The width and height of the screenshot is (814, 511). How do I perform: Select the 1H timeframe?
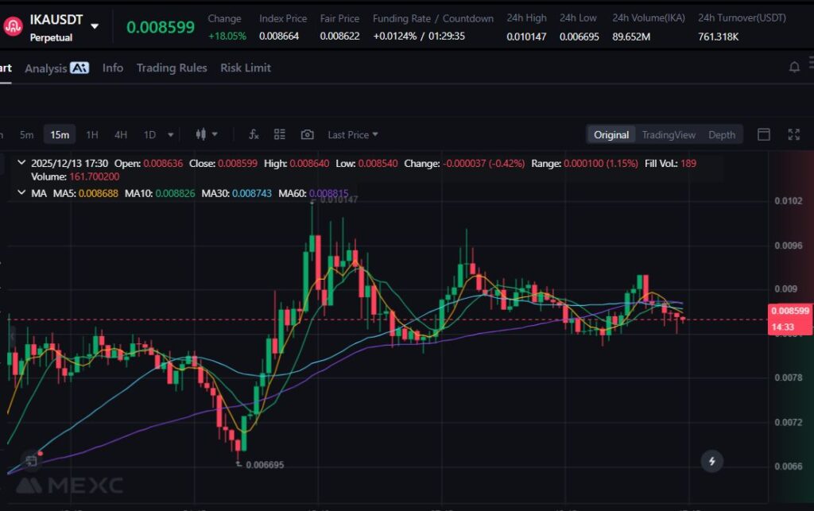click(92, 134)
